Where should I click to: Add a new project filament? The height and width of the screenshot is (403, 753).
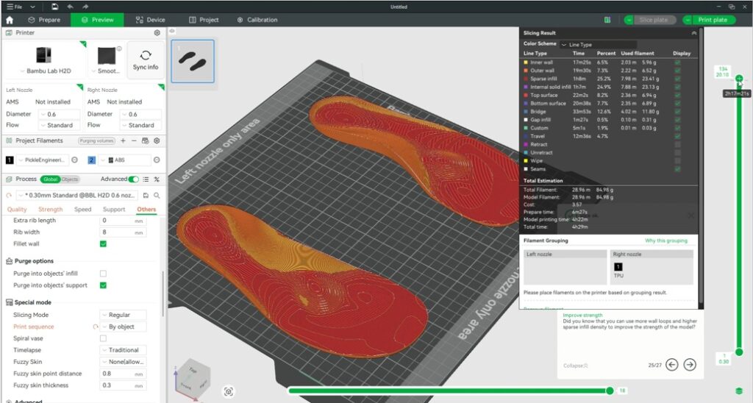point(123,140)
